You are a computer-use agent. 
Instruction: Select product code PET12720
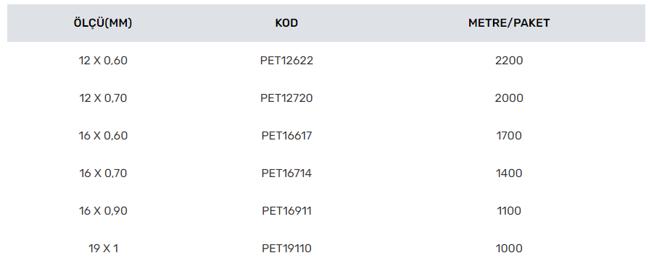tap(286, 98)
